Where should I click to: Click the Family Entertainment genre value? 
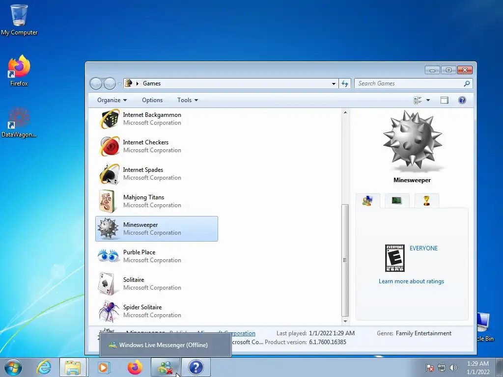(423, 333)
